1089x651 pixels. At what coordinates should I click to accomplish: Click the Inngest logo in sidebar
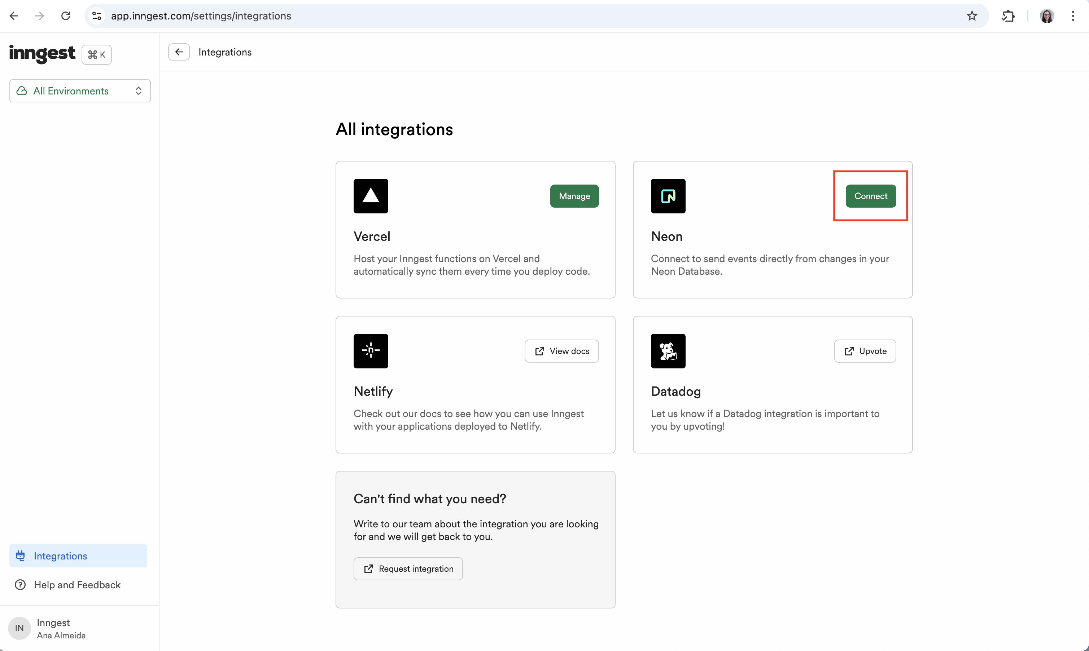pyautogui.click(x=42, y=54)
